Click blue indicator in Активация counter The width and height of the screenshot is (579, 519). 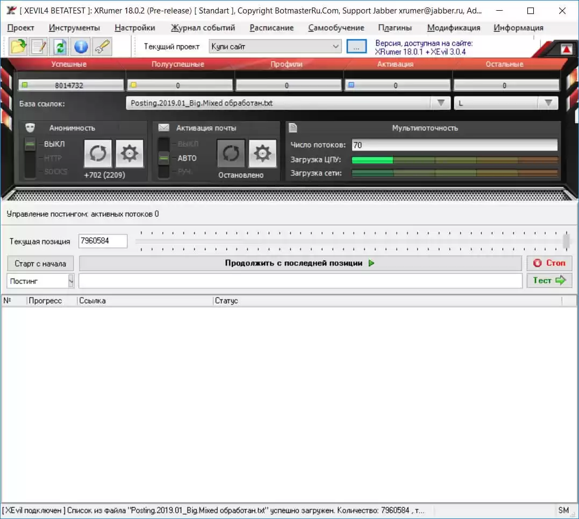tap(352, 85)
